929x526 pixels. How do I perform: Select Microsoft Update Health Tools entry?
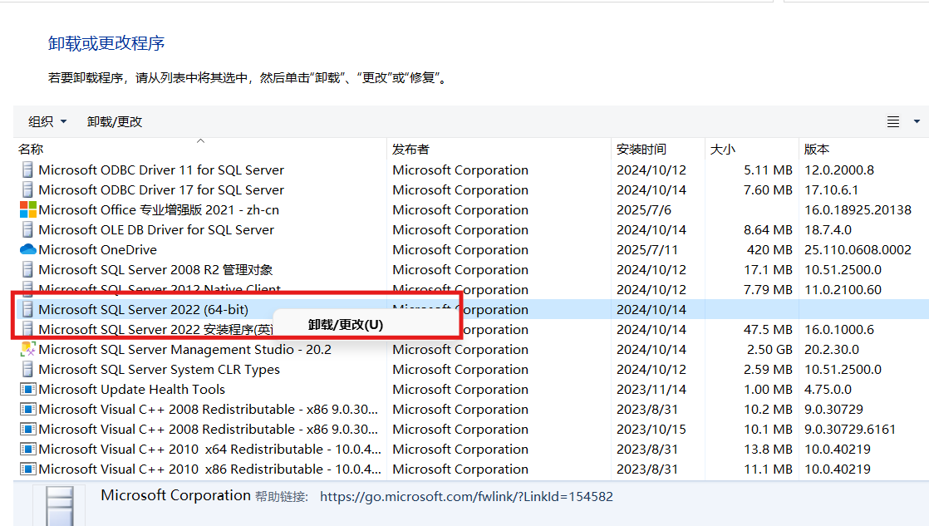[131, 389]
